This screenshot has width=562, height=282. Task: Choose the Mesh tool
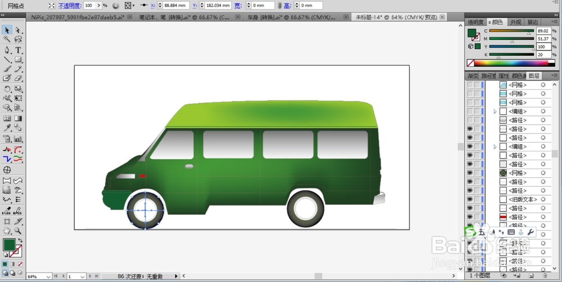coord(7,118)
